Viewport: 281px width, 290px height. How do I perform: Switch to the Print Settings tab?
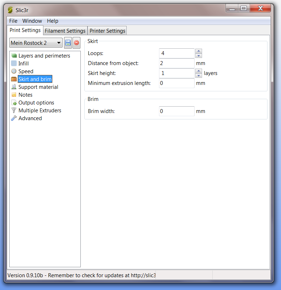25,30
